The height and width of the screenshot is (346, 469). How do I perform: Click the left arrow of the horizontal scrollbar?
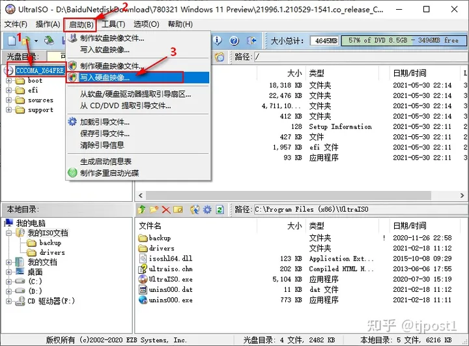point(141,195)
